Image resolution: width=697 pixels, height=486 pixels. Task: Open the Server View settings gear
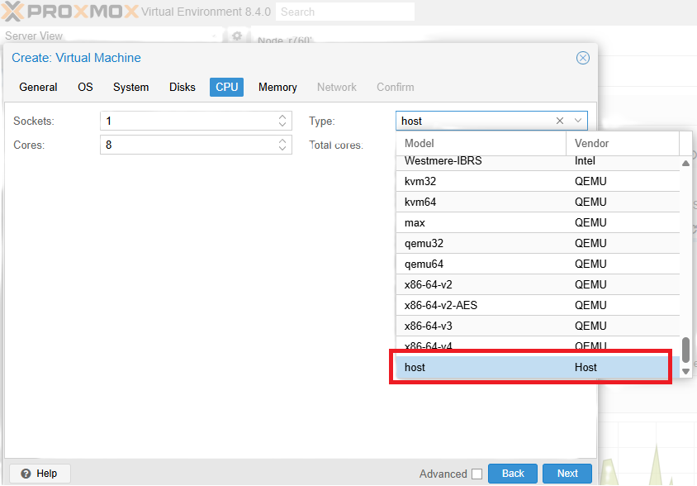pyautogui.click(x=237, y=36)
